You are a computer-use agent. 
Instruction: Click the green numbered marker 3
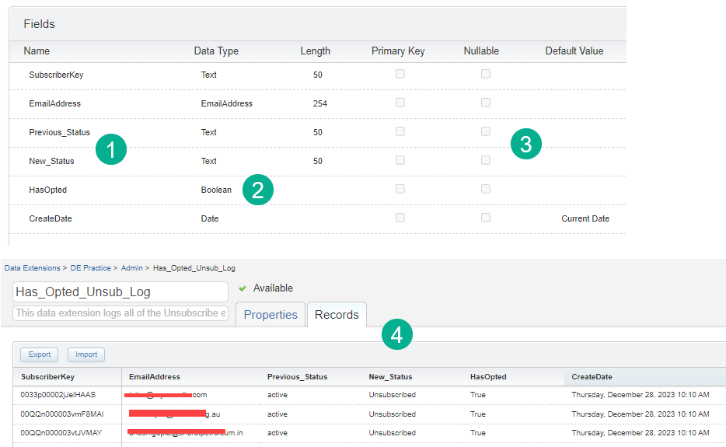click(x=526, y=144)
